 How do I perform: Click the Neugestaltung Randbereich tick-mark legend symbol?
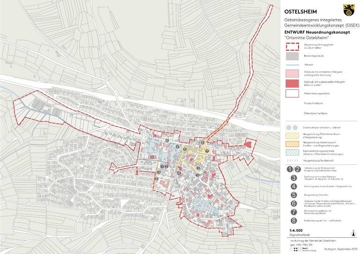coord(292,161)
